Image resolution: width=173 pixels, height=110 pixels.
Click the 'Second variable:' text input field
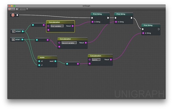coord(69,43)
